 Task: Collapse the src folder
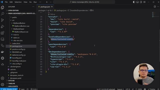pyautogui.click(x=13, y=20)
